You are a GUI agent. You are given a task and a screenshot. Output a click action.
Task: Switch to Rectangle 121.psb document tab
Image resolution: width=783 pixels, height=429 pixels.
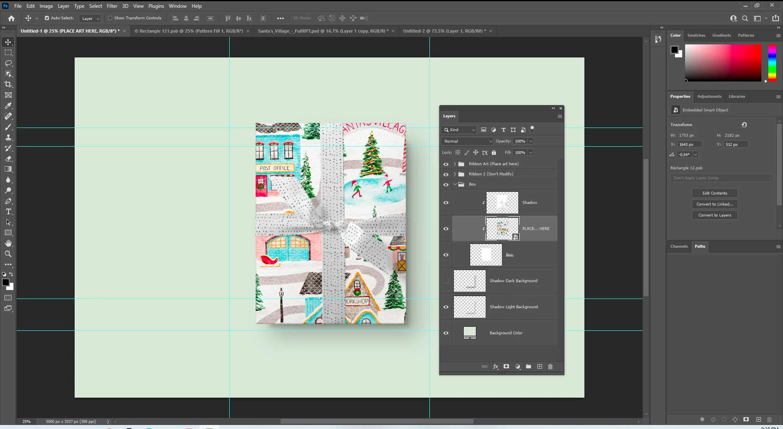(189, 31)
